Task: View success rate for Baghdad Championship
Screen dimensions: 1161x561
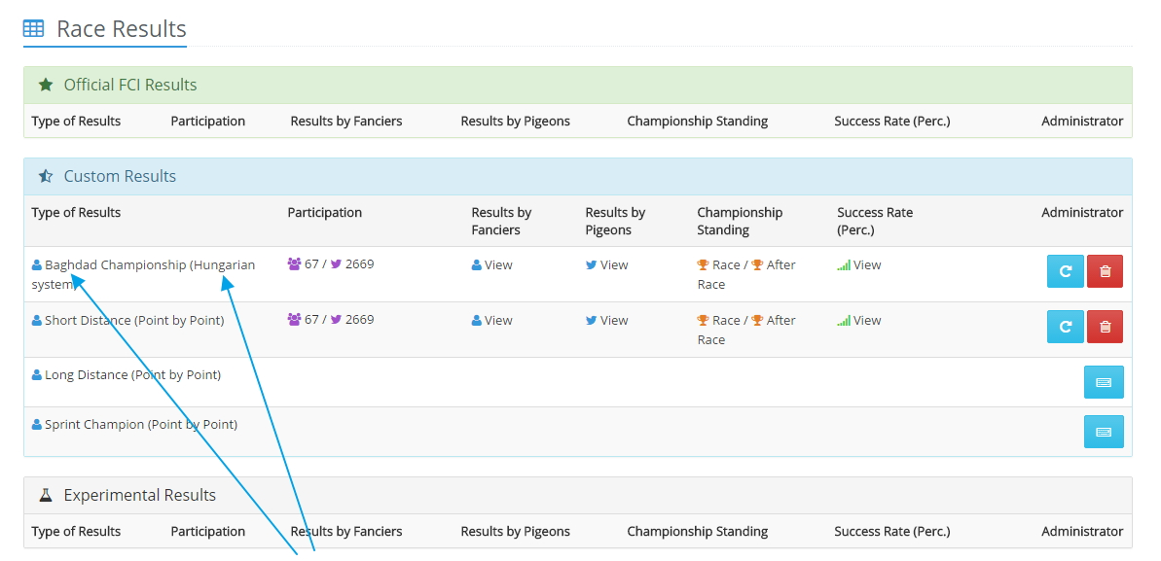Action: [866, 264]
